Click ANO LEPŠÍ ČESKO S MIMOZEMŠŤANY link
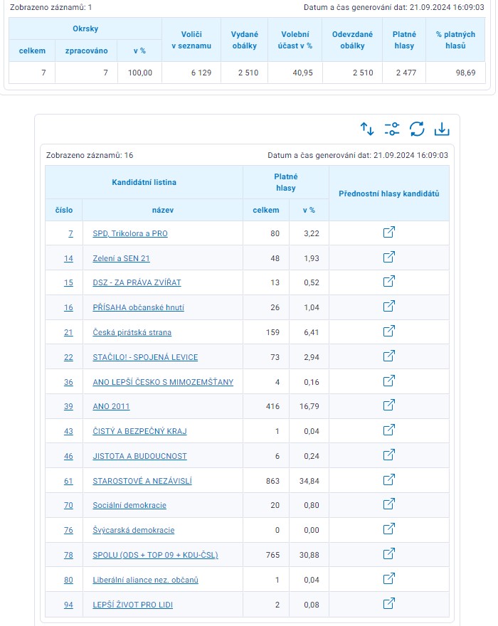This screenshot has height=626, width=498. [x=163, y=382]
